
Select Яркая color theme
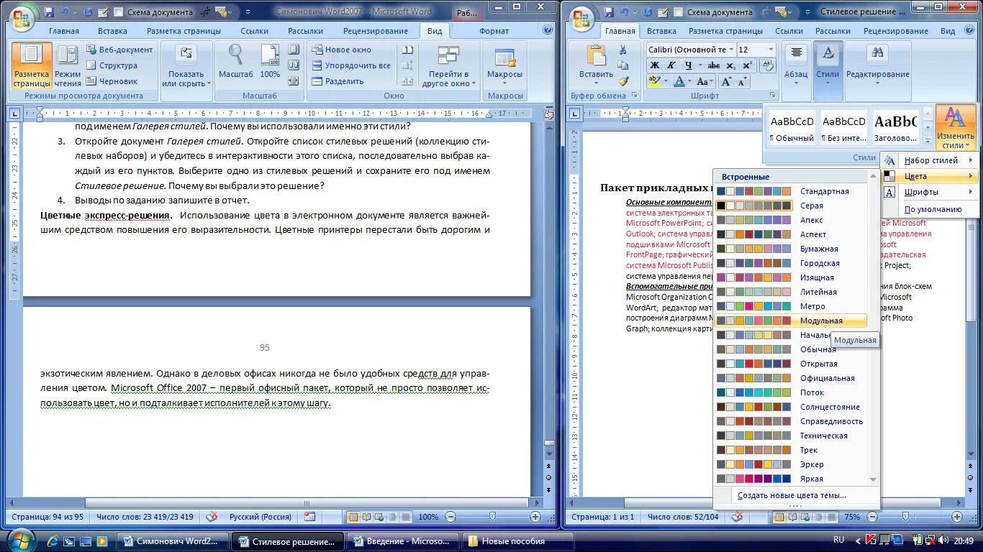coord(790,479)
